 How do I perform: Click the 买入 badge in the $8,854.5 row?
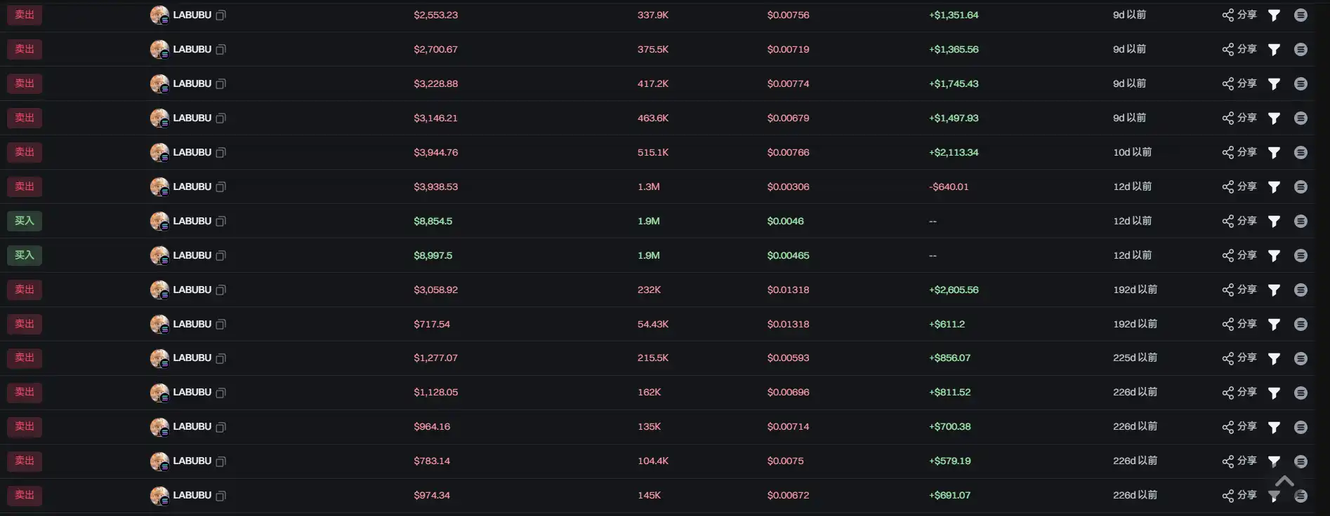click(x=25, y=221)
